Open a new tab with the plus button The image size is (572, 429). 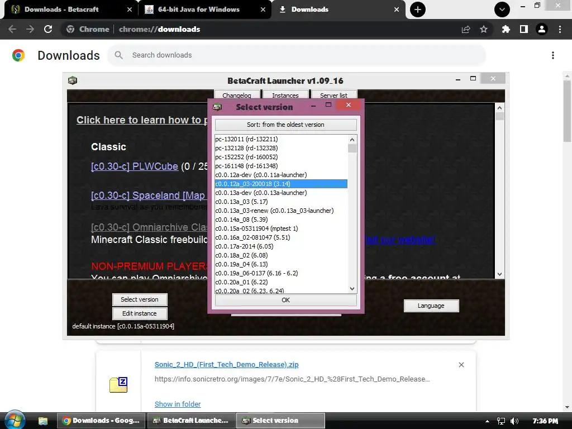(418, 9)
